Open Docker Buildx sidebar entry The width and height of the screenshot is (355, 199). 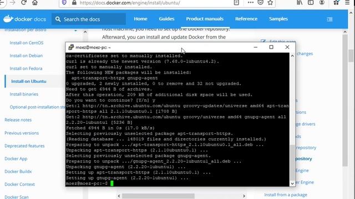18,171
